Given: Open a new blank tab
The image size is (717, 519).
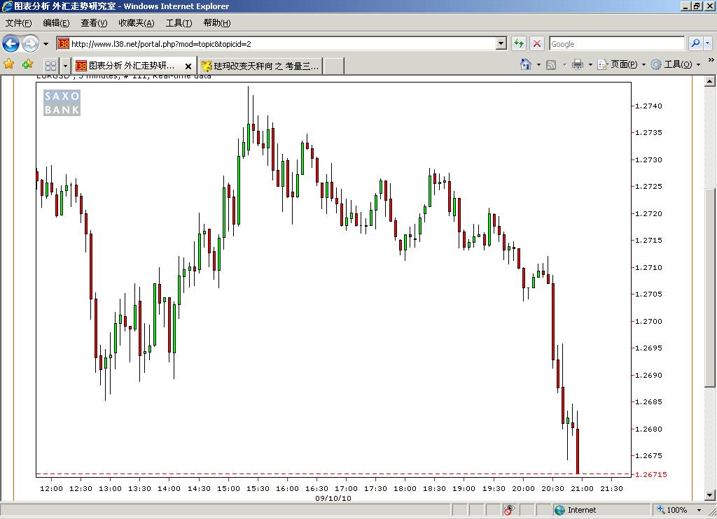Looking at the screenshot, I should 334,66.
